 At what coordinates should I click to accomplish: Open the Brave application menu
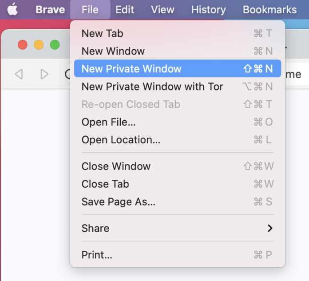(x=50, y=9)
